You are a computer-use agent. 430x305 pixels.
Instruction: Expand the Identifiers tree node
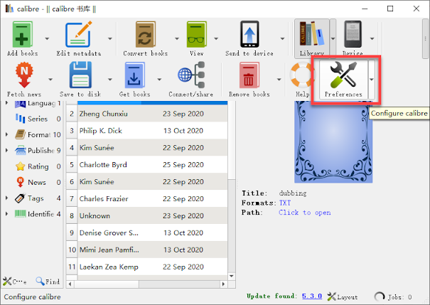point(6,214)
